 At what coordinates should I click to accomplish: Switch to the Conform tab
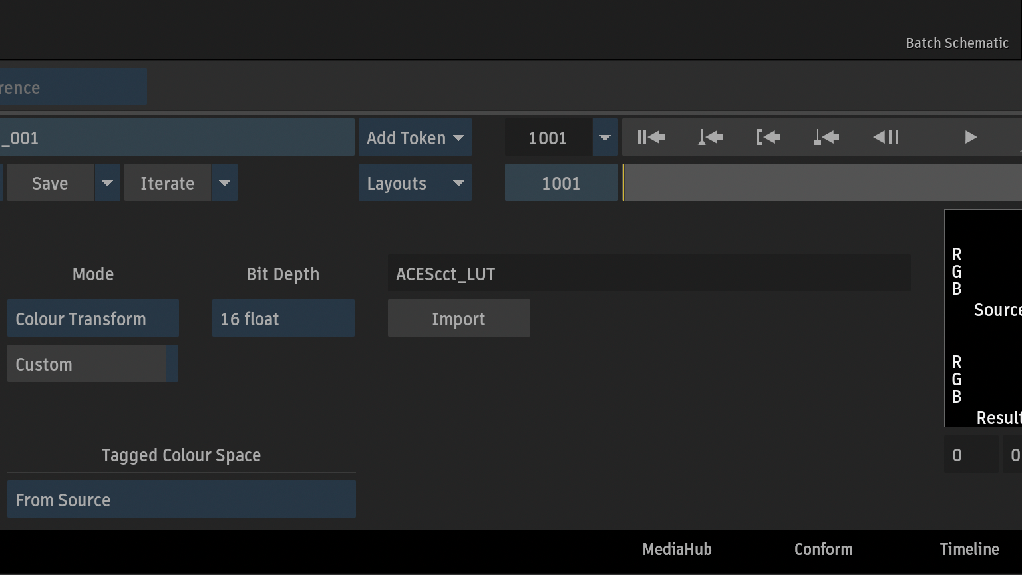click(823, 549)
